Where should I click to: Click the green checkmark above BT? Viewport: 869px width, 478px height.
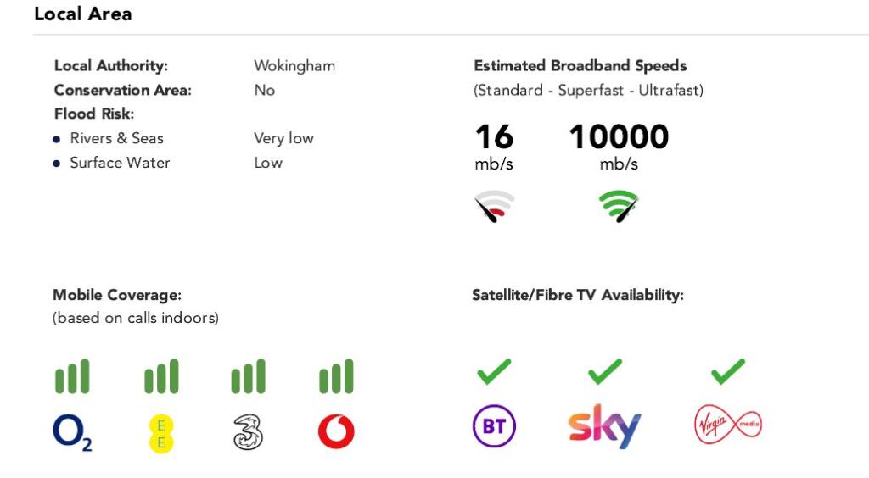pyautogui.click(x=494, y=370)
